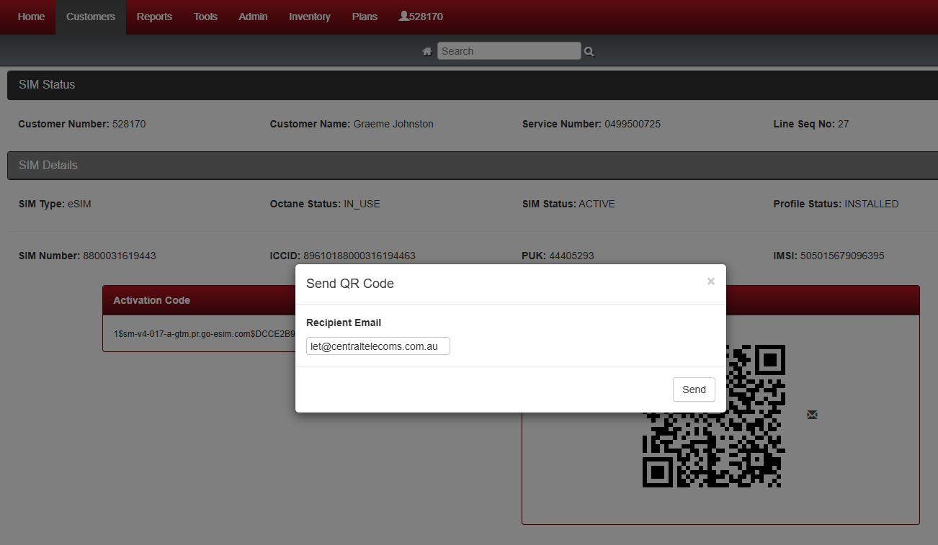Open the Home menu
Viewport: 938px width, 545px height.
click(31, 17)
